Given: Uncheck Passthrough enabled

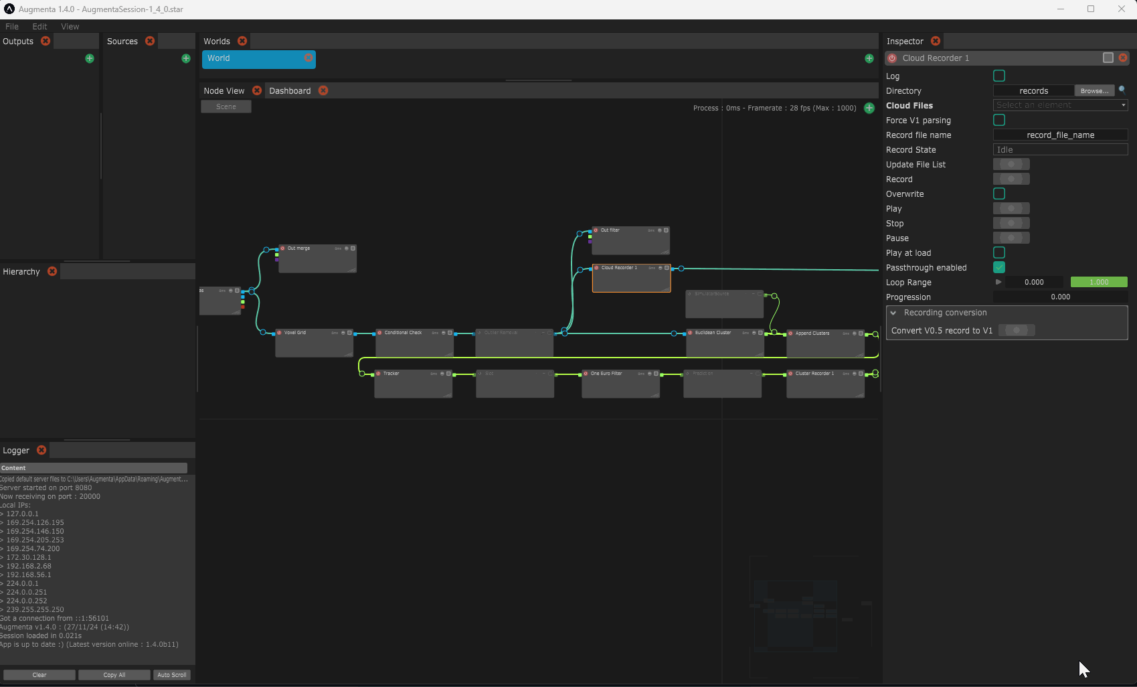Looking at the screenshot, I should (999, 268).
